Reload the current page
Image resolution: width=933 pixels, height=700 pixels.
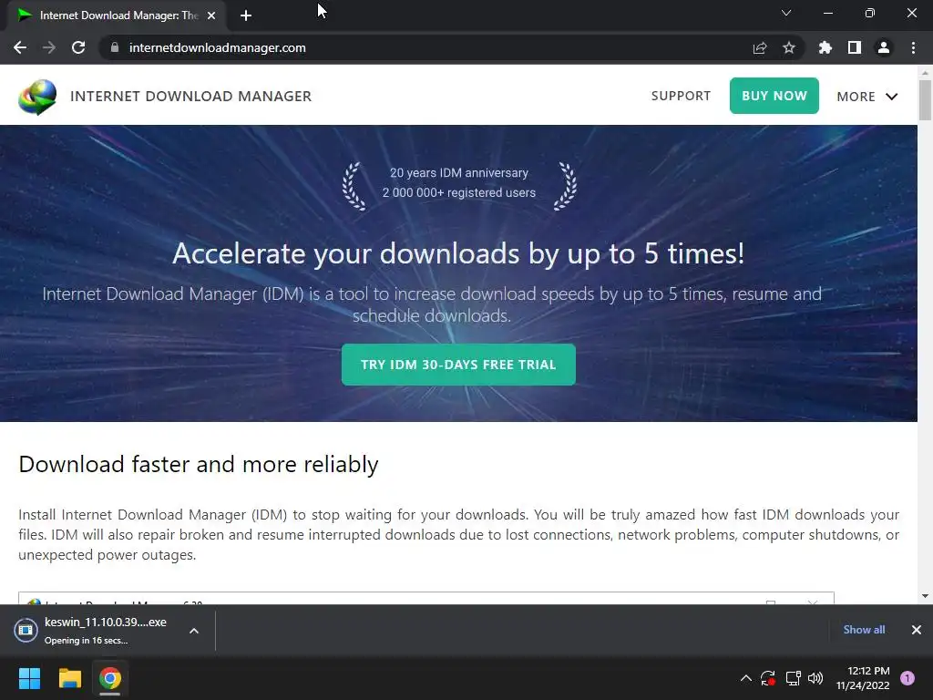78,47
